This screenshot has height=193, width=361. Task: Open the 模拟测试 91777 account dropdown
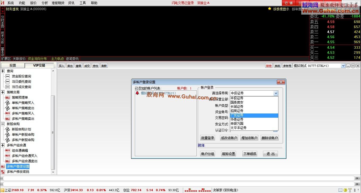pos(343,66)
